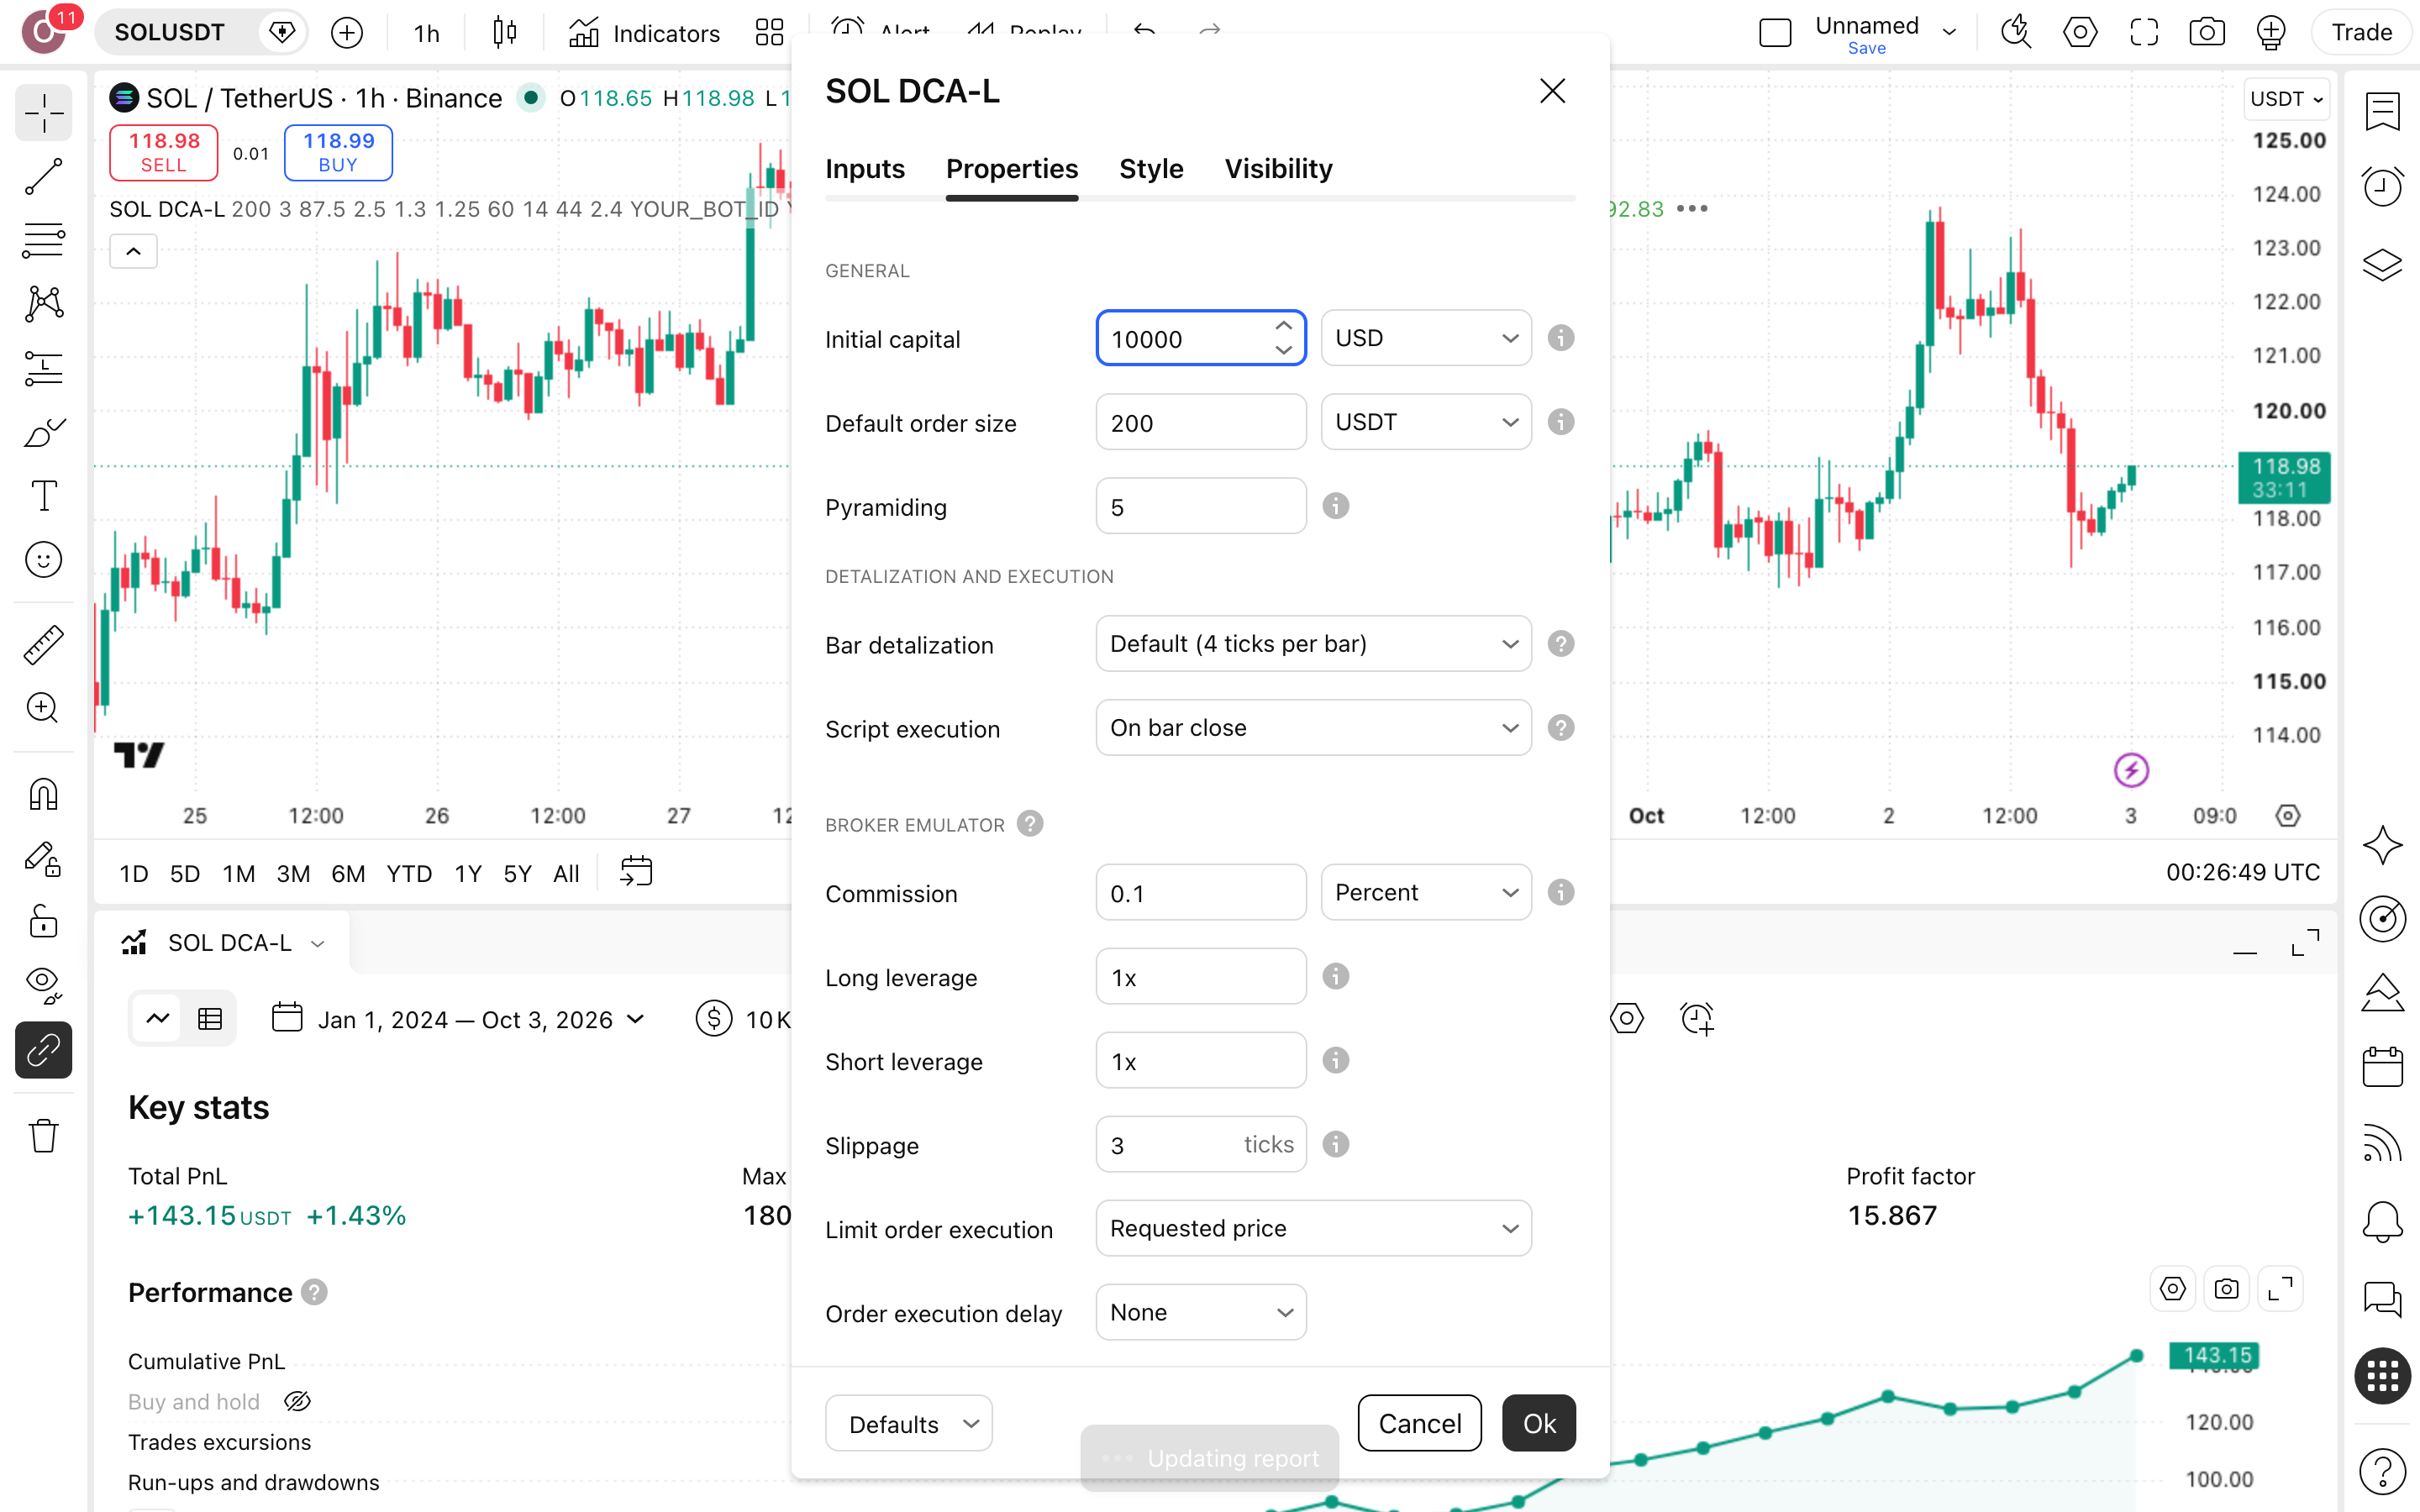Open the watchlist panel icon
2420x1512 pixels.
click(2383, 111)
